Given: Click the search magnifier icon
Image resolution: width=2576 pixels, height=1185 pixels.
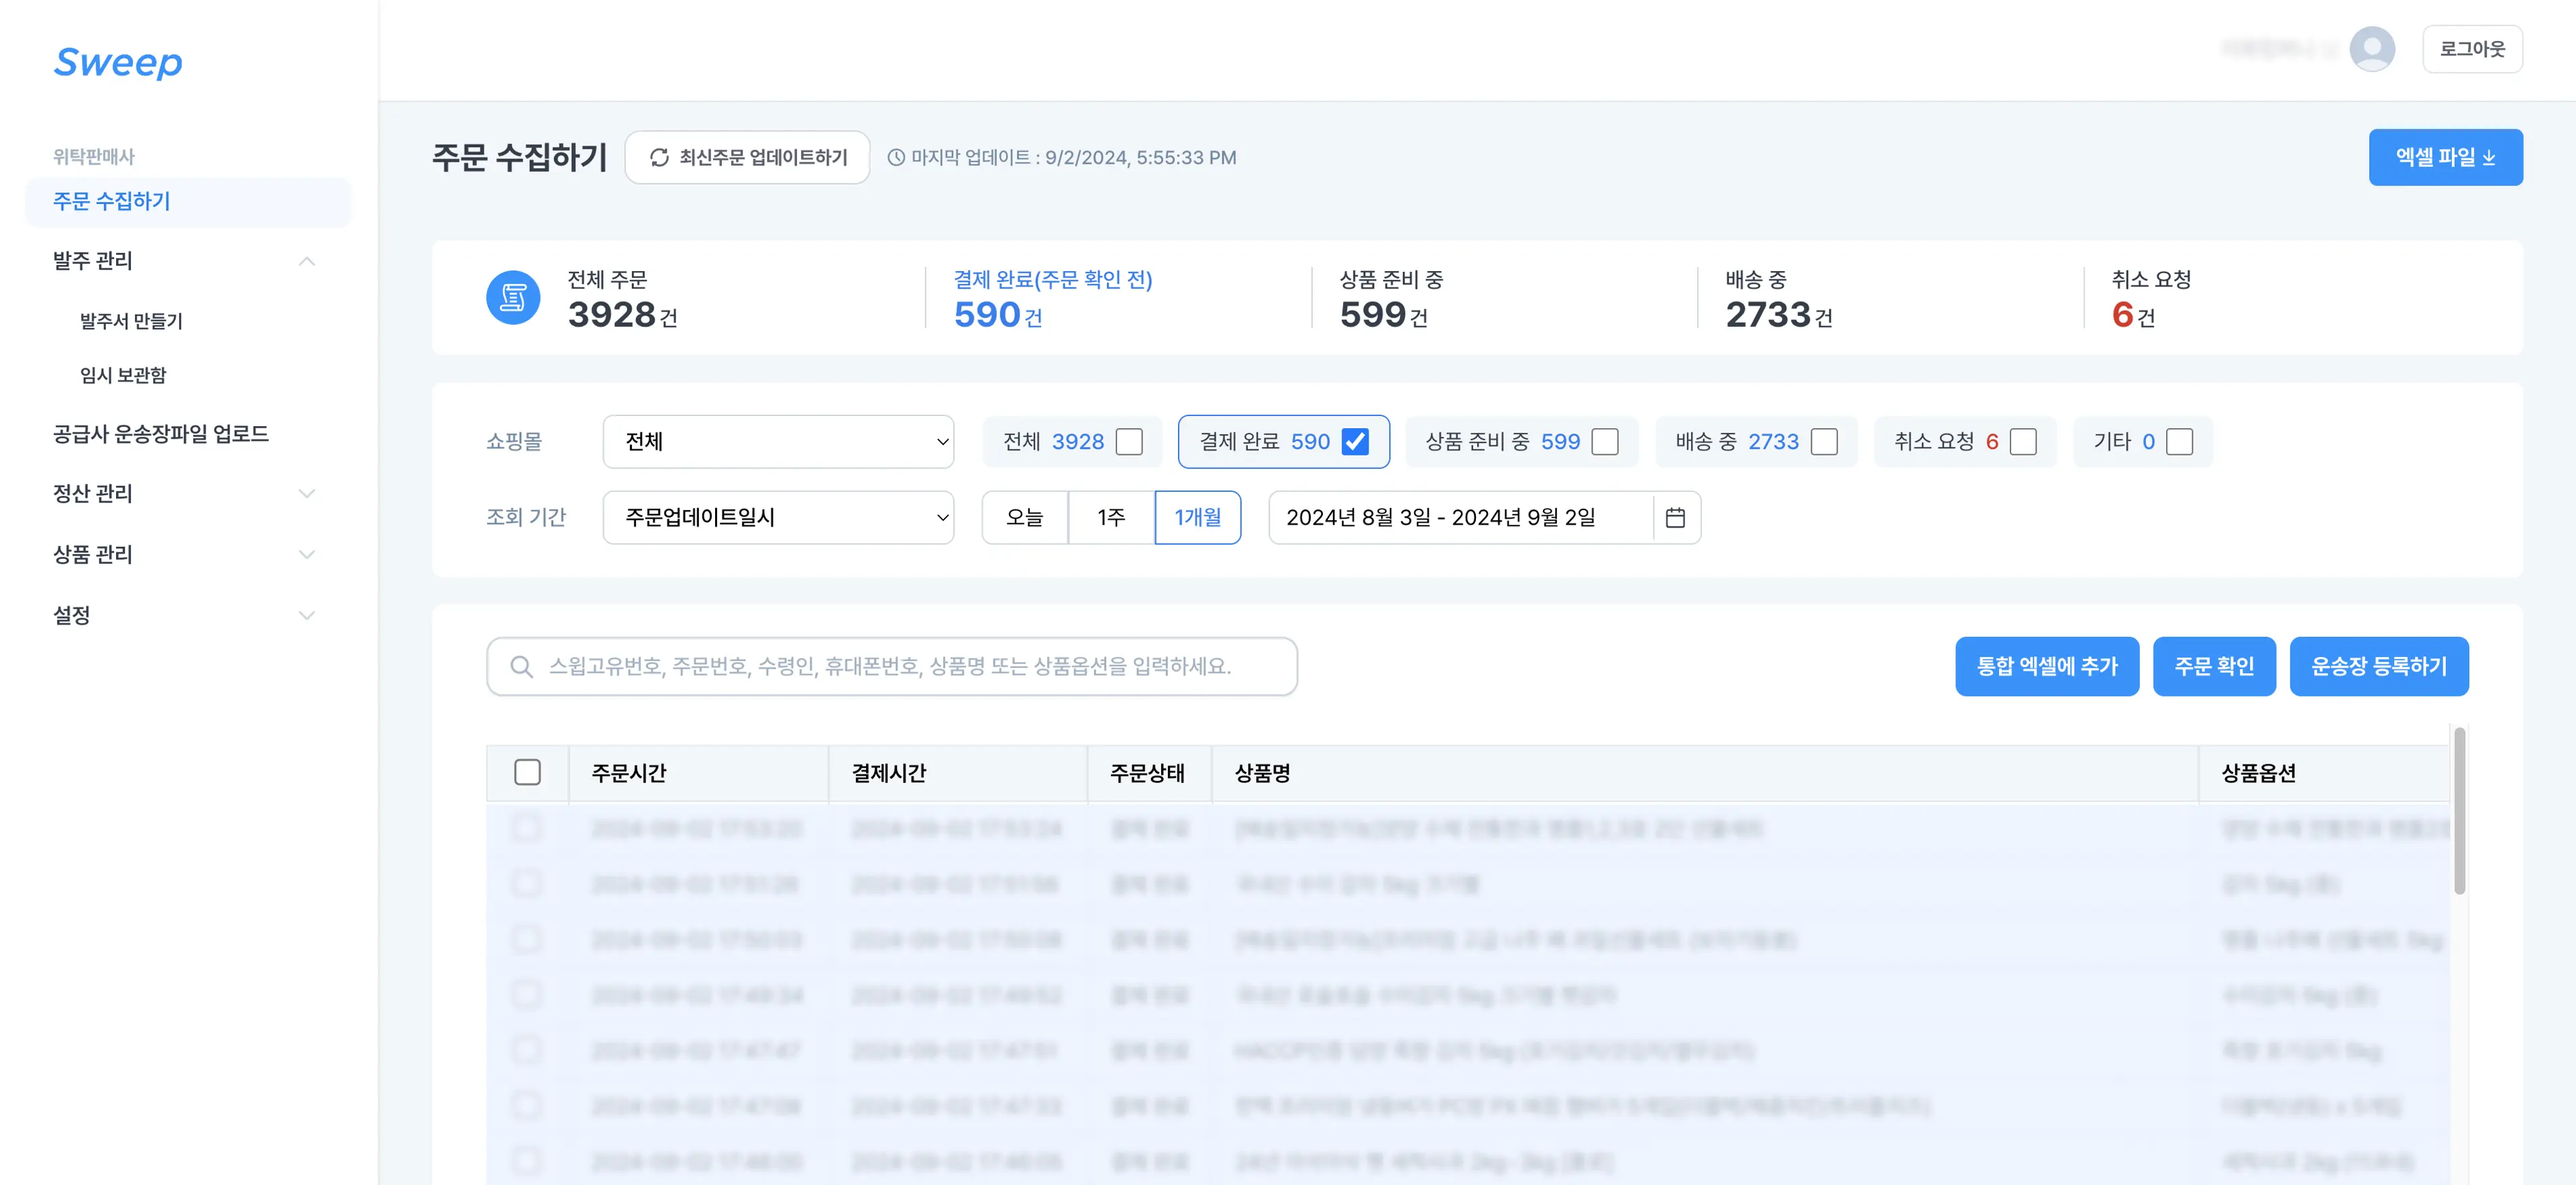Looking at the screenshot, I should point(521,666).
